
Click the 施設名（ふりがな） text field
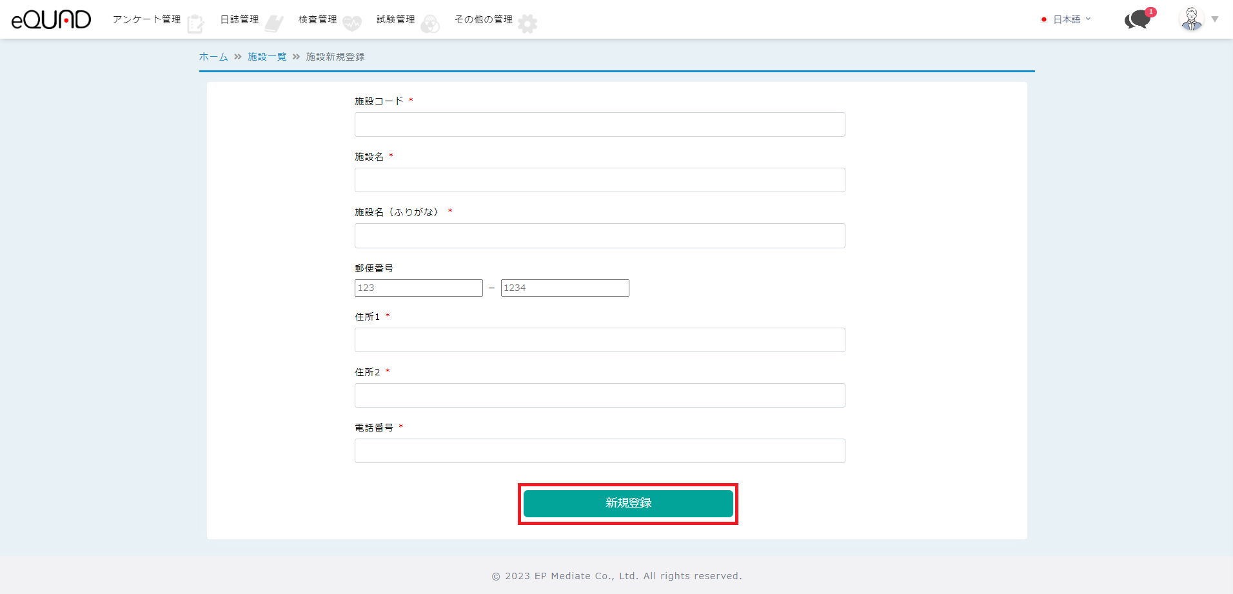(599, 235)
